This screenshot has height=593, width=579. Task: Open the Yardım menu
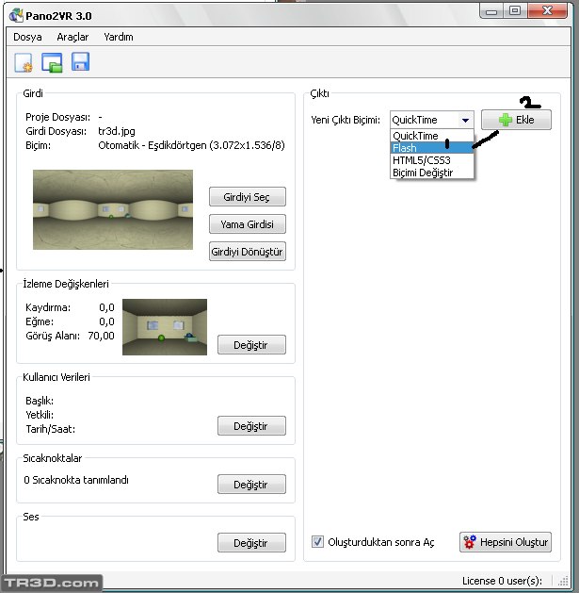pyautogui.click(x=119, y=37)
